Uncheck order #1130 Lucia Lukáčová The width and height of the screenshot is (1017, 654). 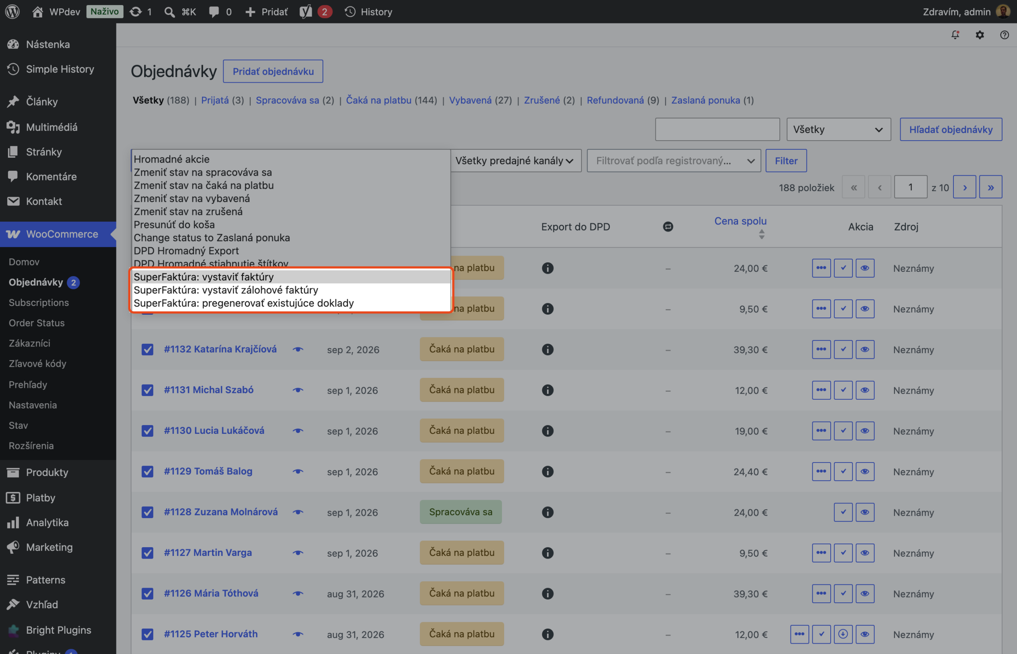tap(147, 431)
